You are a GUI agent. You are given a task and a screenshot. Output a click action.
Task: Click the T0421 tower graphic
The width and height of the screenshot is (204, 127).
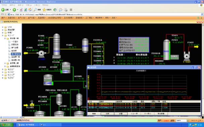tap(166, 50)
